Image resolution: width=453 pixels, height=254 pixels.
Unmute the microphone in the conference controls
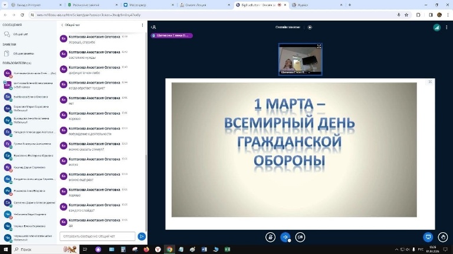pyautogui.click(x=271, y=237)
